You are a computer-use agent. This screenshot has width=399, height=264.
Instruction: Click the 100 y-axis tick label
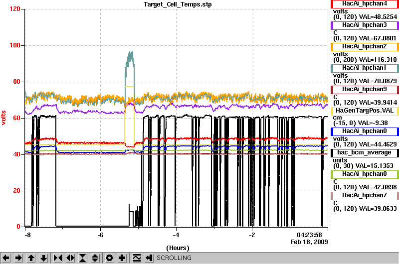[x=15, y=45]
